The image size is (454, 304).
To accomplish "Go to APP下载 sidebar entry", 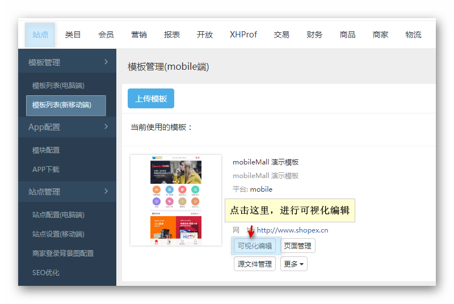I will [x=46, y=170].
